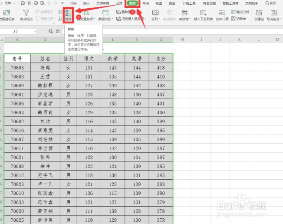
Task: Select cell containing 70623
Action: 17,184
